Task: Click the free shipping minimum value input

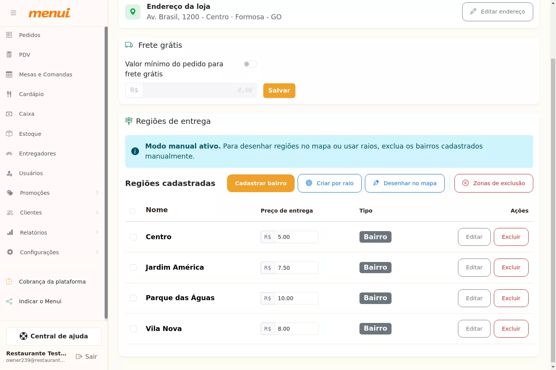Action: click(200, 90)
